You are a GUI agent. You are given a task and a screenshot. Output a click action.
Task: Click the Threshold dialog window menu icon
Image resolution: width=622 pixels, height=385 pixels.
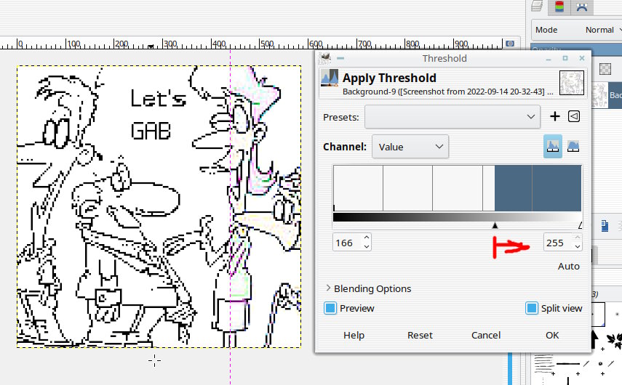point(324,58)
